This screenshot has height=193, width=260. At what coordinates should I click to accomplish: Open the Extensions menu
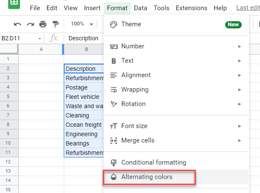pyautogui.click(x=191, y=8)
